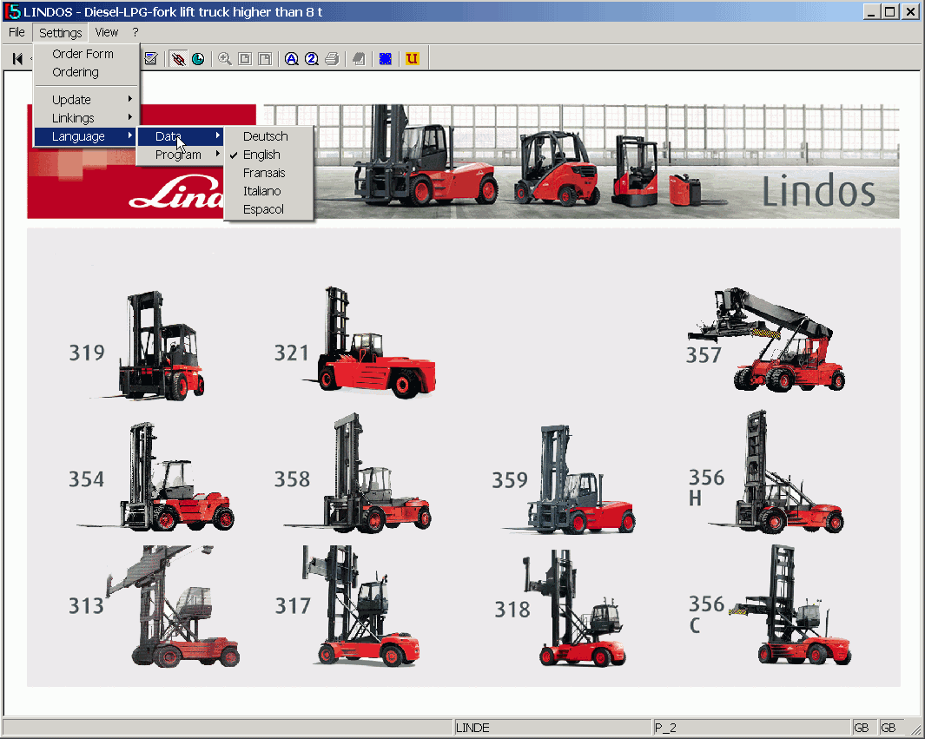
Task: Click the red crossed-pen annotation icon
Action: tap(177, 59)
